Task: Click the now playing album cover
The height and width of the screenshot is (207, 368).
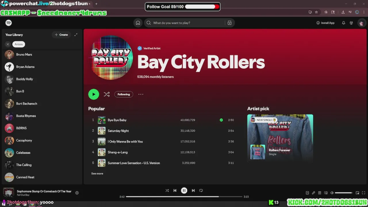Action: point(8,193)
